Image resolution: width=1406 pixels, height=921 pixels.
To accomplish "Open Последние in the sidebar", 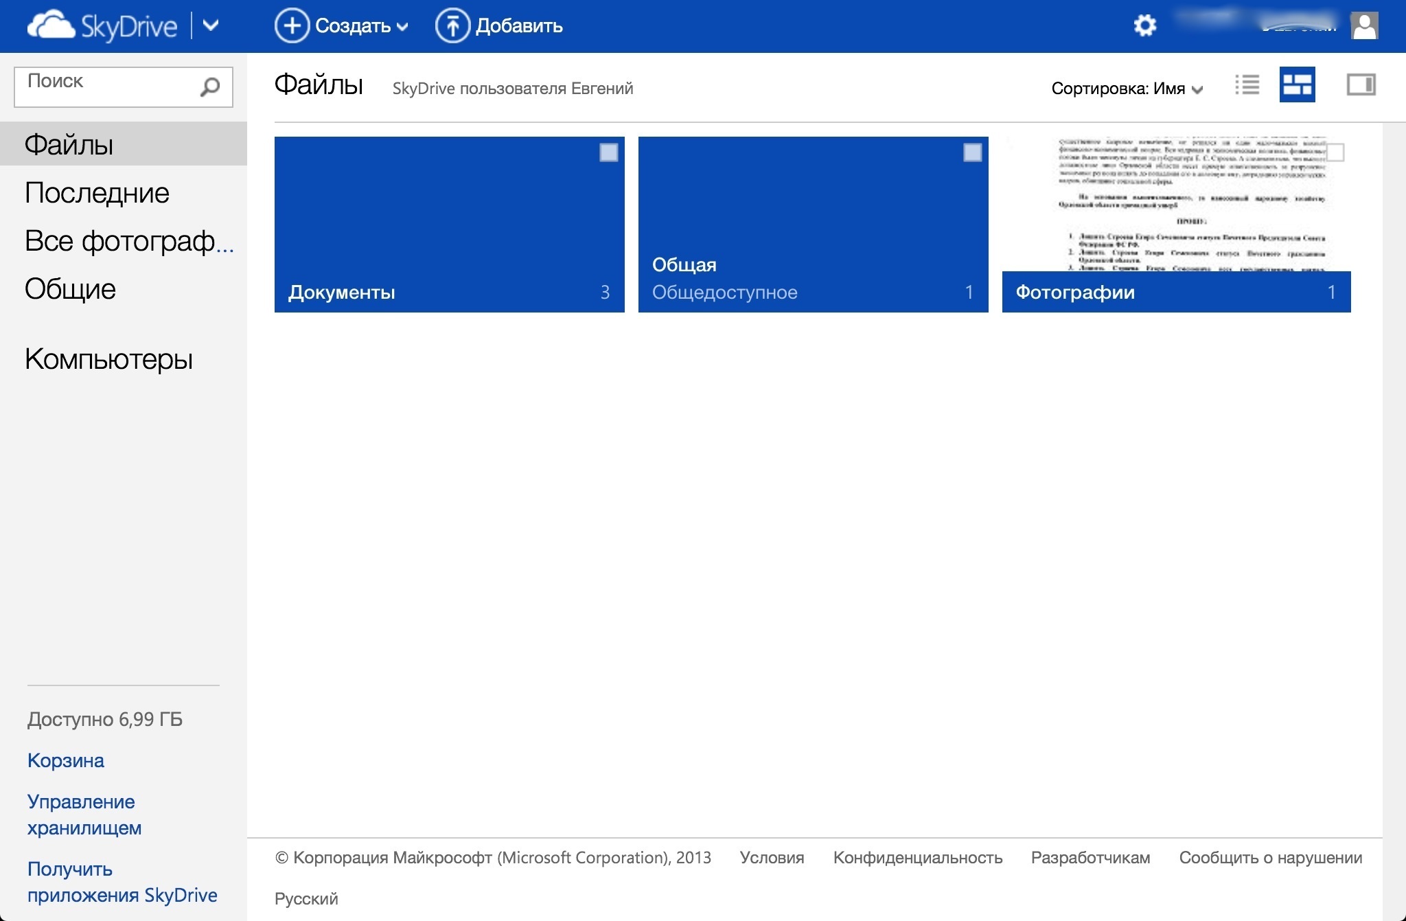I will [x=97, y=193].
